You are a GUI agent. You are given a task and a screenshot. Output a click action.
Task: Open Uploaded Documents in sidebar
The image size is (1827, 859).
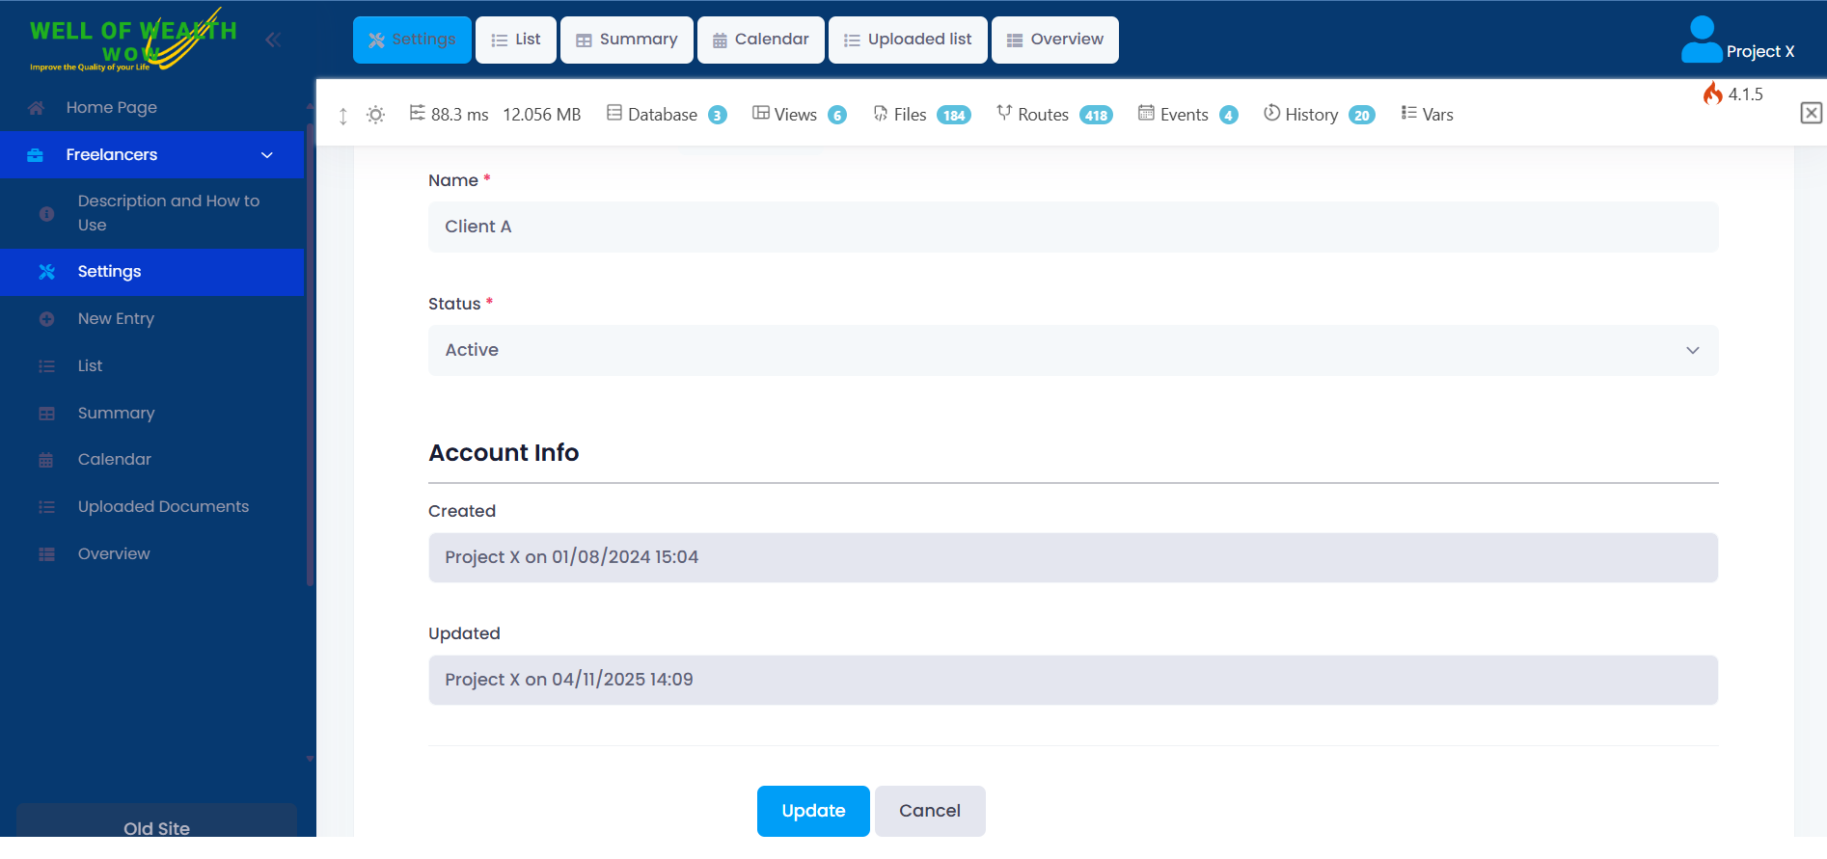152,507
